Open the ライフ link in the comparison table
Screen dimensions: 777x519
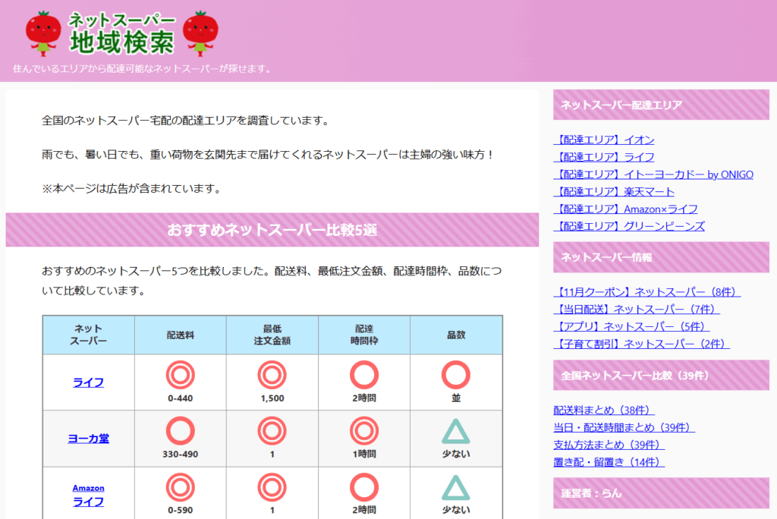point(88,382)
